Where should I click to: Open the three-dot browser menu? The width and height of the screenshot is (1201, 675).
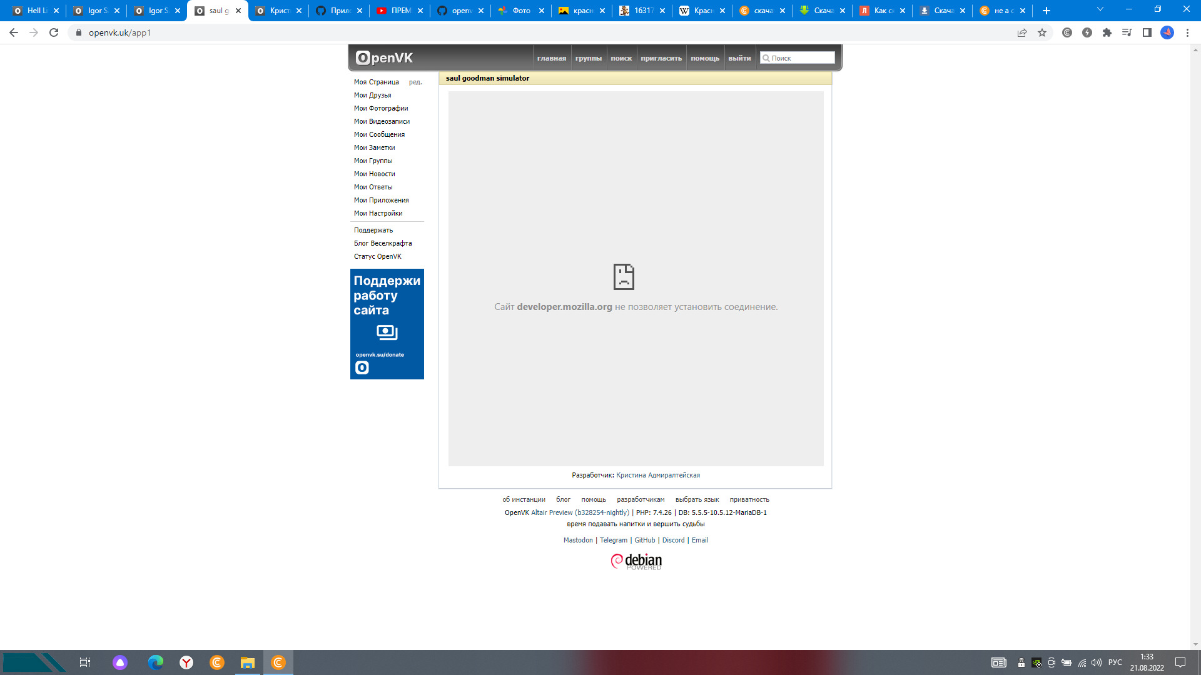pyautogui.click(x=1187, y=32)
